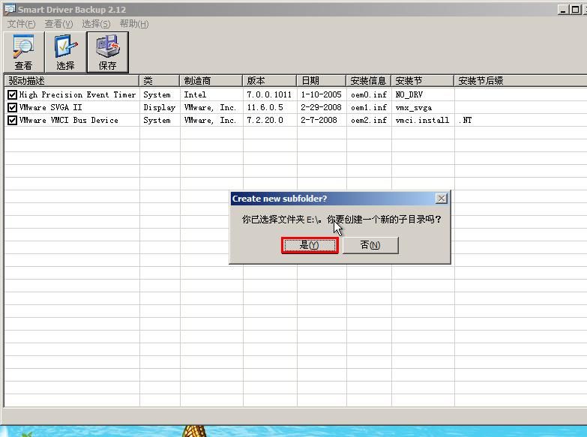
Task: Click version 11.6.0.5 cell
Action: tap(265, 108)
